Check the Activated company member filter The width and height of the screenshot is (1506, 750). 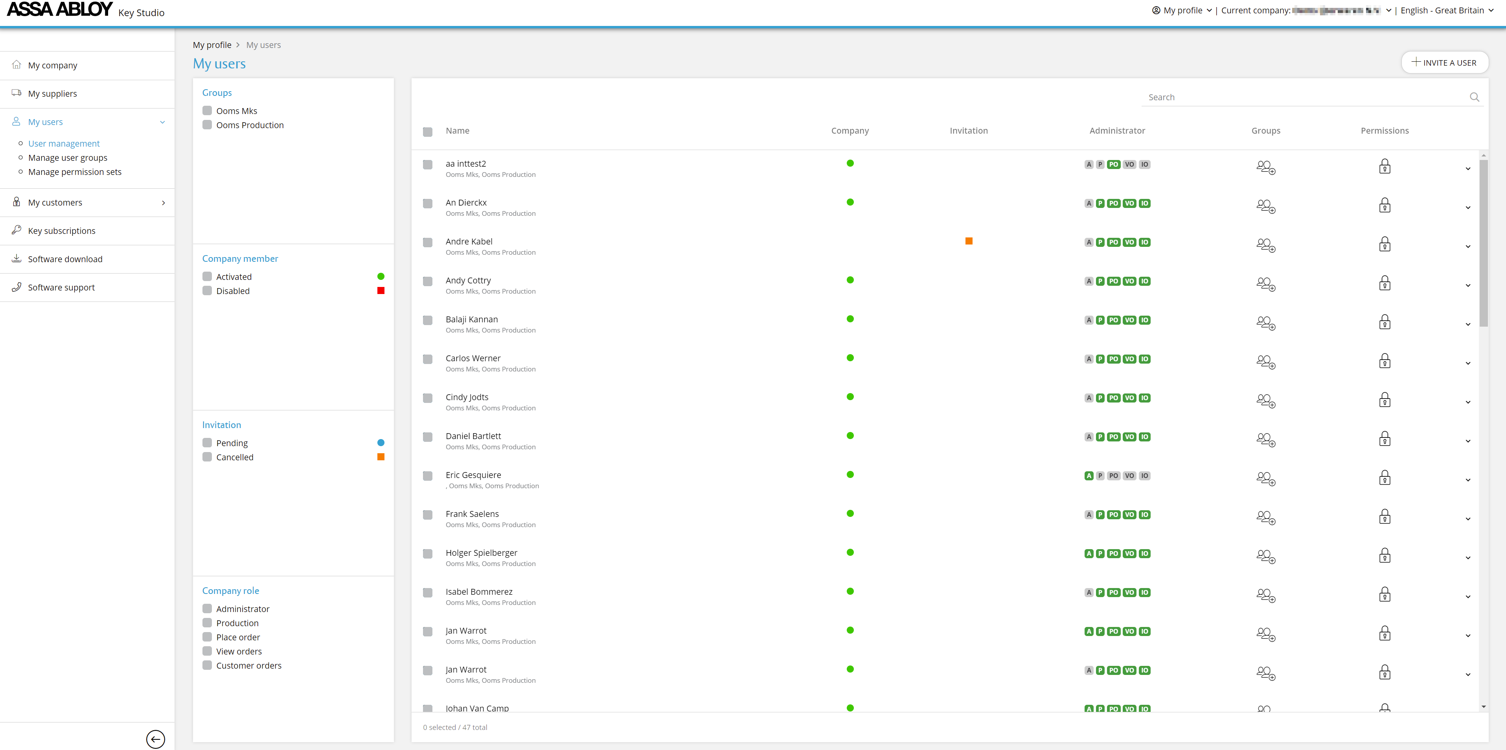[207, 276]
